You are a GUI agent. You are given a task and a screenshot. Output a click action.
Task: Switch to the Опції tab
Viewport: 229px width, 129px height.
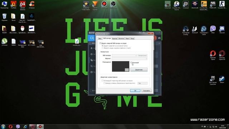coord(132,38)
